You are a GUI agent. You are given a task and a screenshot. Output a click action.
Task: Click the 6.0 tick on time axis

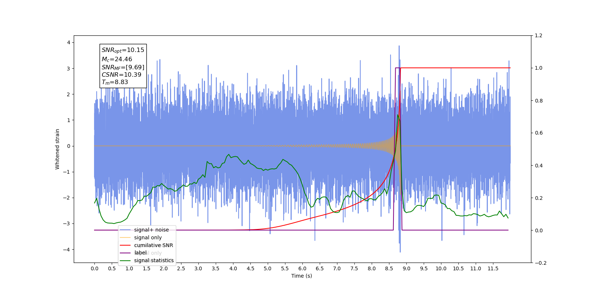point(302,268)
